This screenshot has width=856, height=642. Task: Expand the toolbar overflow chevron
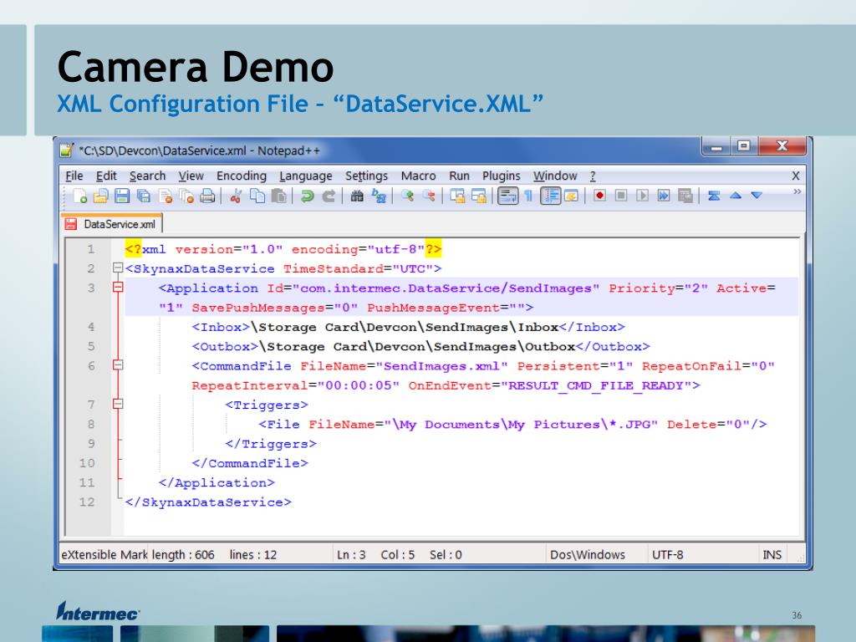tap(796, 192)
